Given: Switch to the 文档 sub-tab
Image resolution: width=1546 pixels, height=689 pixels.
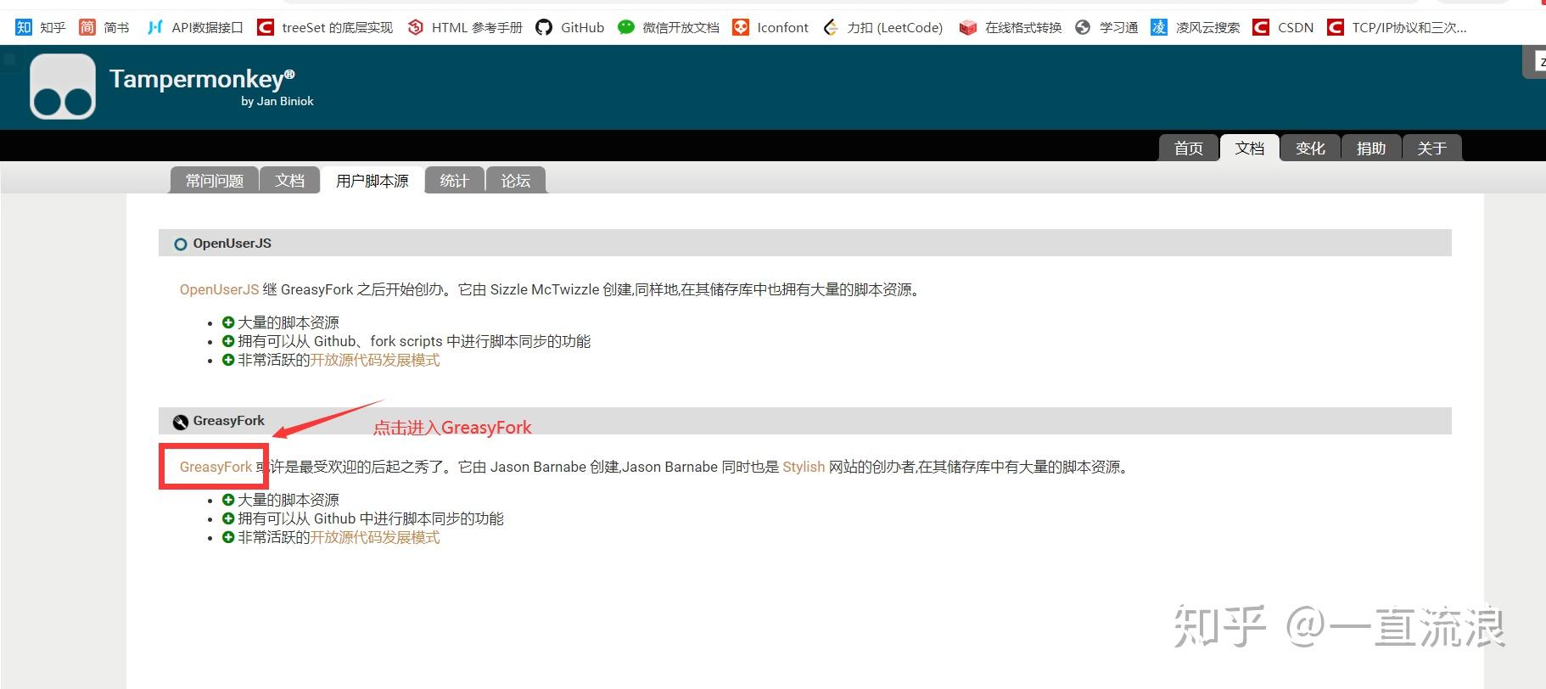Looking at the screenshot, I should 290,180.
